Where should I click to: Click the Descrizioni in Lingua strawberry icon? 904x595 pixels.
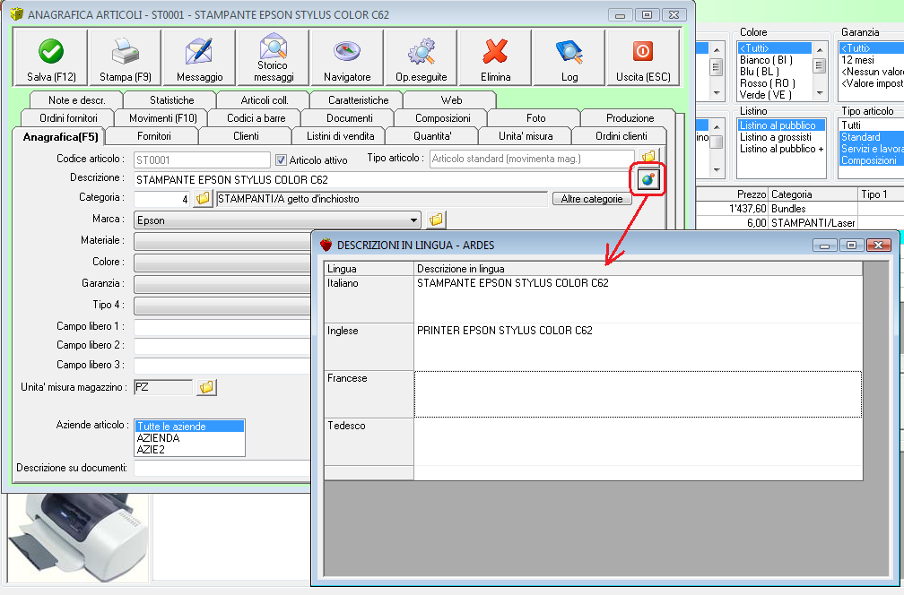[x=326, y=245]
